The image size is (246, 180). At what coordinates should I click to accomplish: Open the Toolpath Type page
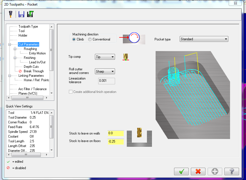(x=28, y=27)
